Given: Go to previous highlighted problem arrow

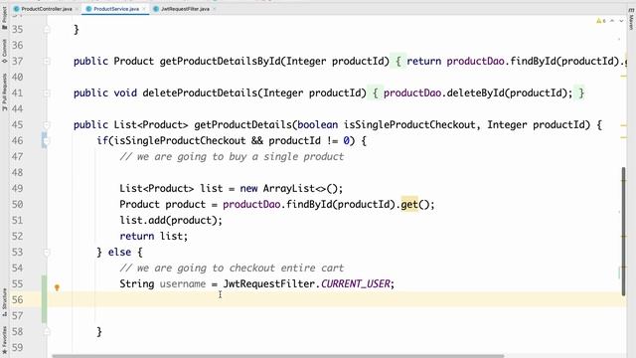Looking at the screenshot, I should (612, 21).
